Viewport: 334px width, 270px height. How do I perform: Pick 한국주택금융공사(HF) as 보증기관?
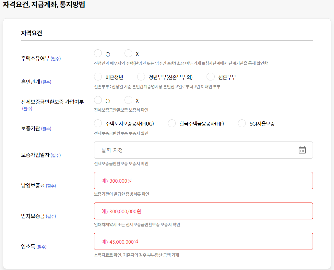(172, 123)
